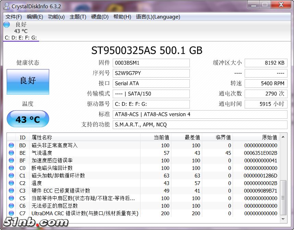The image size is (294, 230).
Task: Click the status orb beside 气流温度 row
Action: tap(11, 153)
